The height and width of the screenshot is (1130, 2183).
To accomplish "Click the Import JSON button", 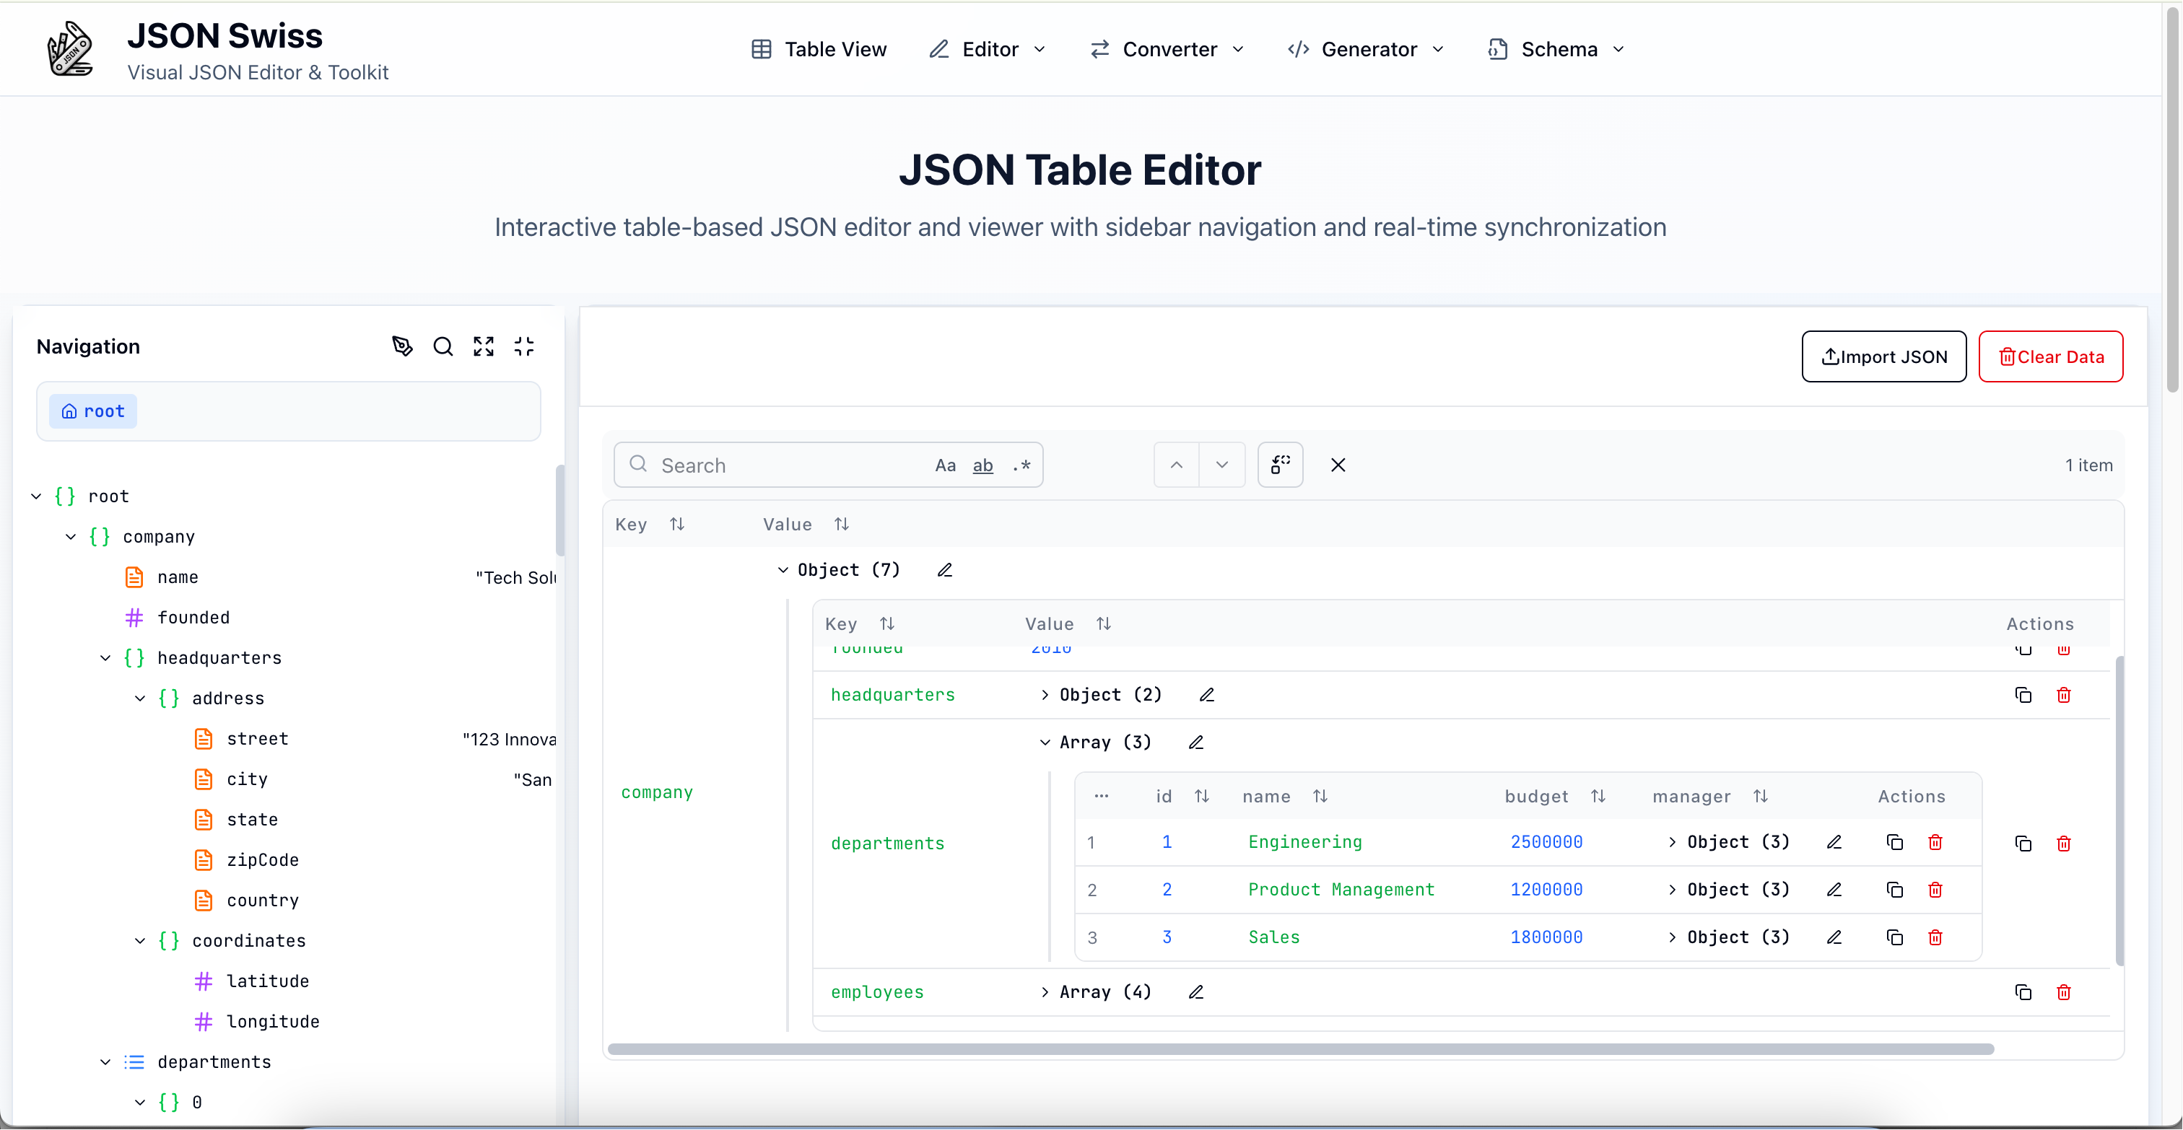I will coord(1883,356).
